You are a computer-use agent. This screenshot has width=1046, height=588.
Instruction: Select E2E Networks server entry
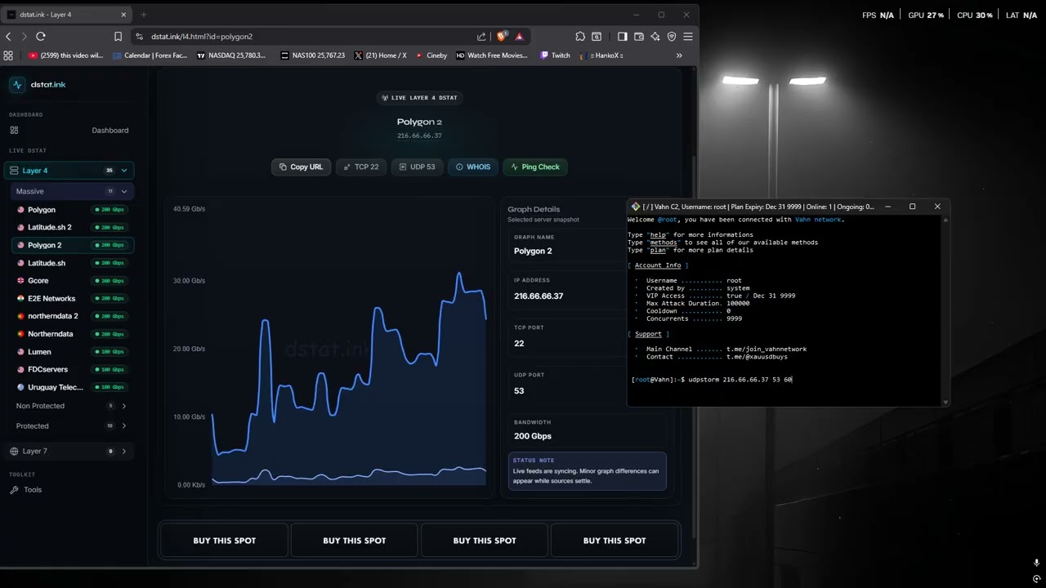pos(71,298)
